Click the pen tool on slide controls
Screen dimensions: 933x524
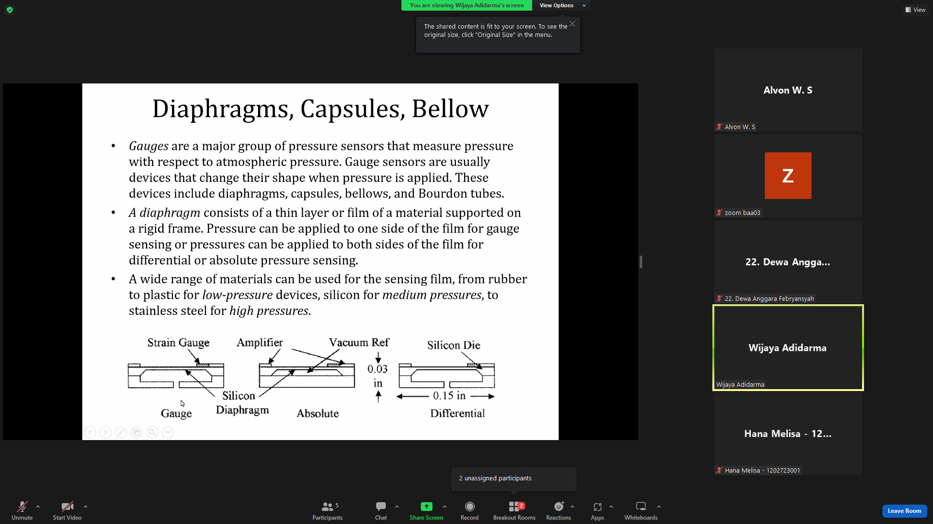point(121,432)
